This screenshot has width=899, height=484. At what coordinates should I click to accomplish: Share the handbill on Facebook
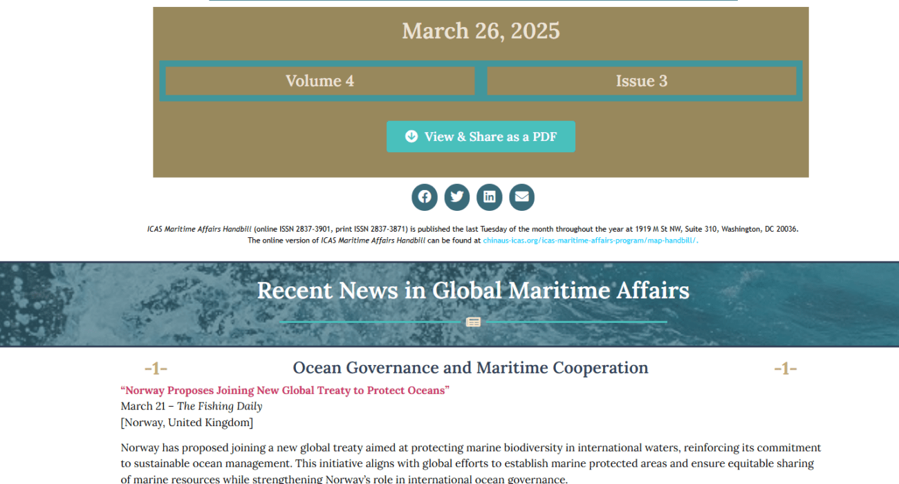pos(425,197)
